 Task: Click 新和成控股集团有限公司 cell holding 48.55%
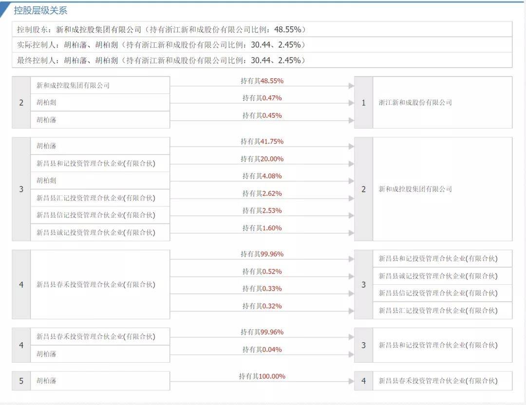100,85
